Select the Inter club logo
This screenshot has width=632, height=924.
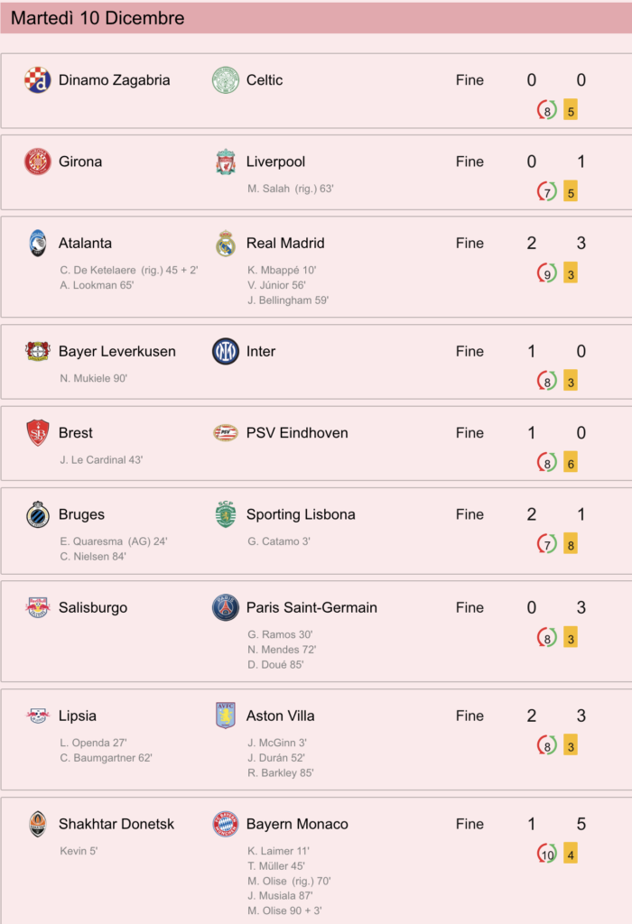point(225,352)
